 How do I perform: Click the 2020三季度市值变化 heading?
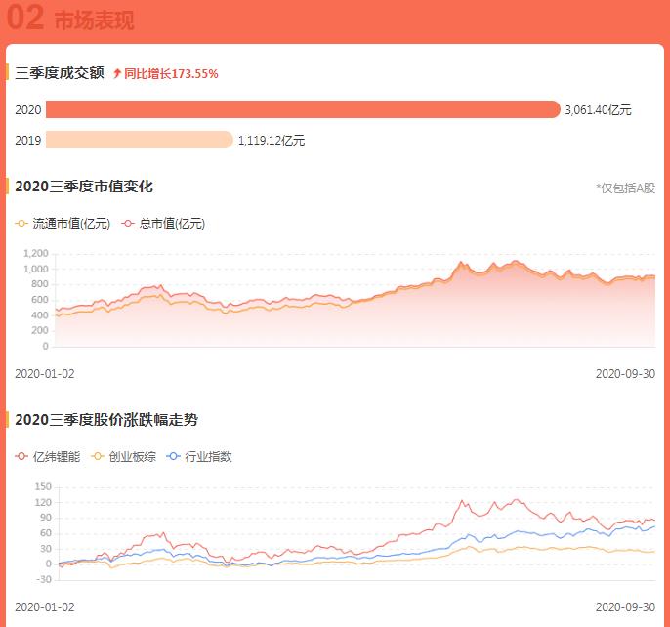[x=84, y=187]
